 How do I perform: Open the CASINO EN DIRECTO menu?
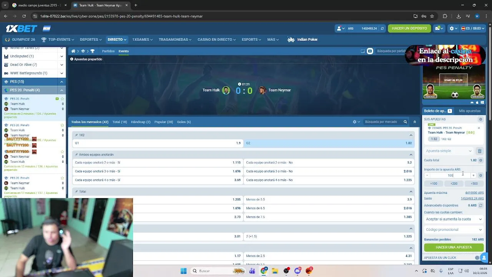217,40
